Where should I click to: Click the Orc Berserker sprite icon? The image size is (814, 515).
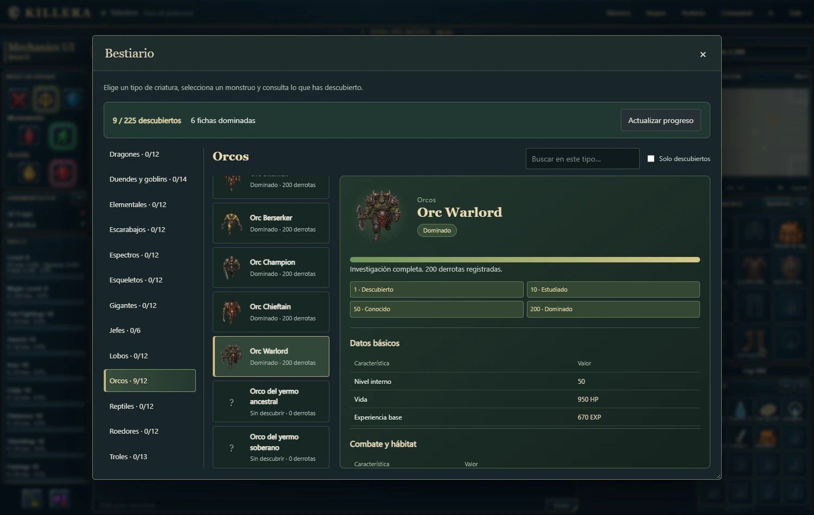coord(232,223)
